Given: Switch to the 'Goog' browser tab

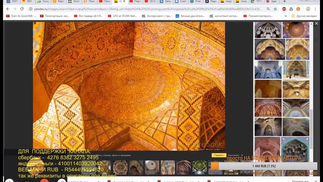Looking at the screenshot, I should pyautogui.click(x=43, y=2).
